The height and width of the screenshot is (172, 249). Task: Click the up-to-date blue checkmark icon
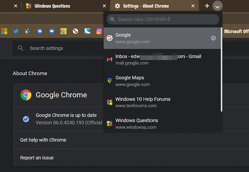tap(26, 119)
